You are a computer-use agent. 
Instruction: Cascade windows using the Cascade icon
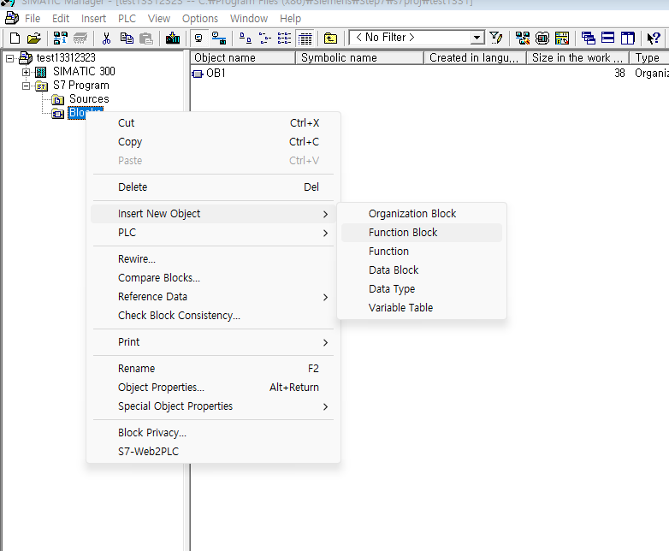point(588,38)
